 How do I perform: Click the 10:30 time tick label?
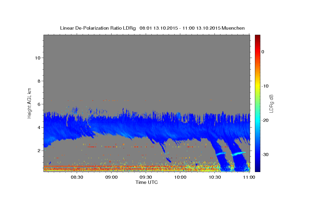(x=215, y=177)
